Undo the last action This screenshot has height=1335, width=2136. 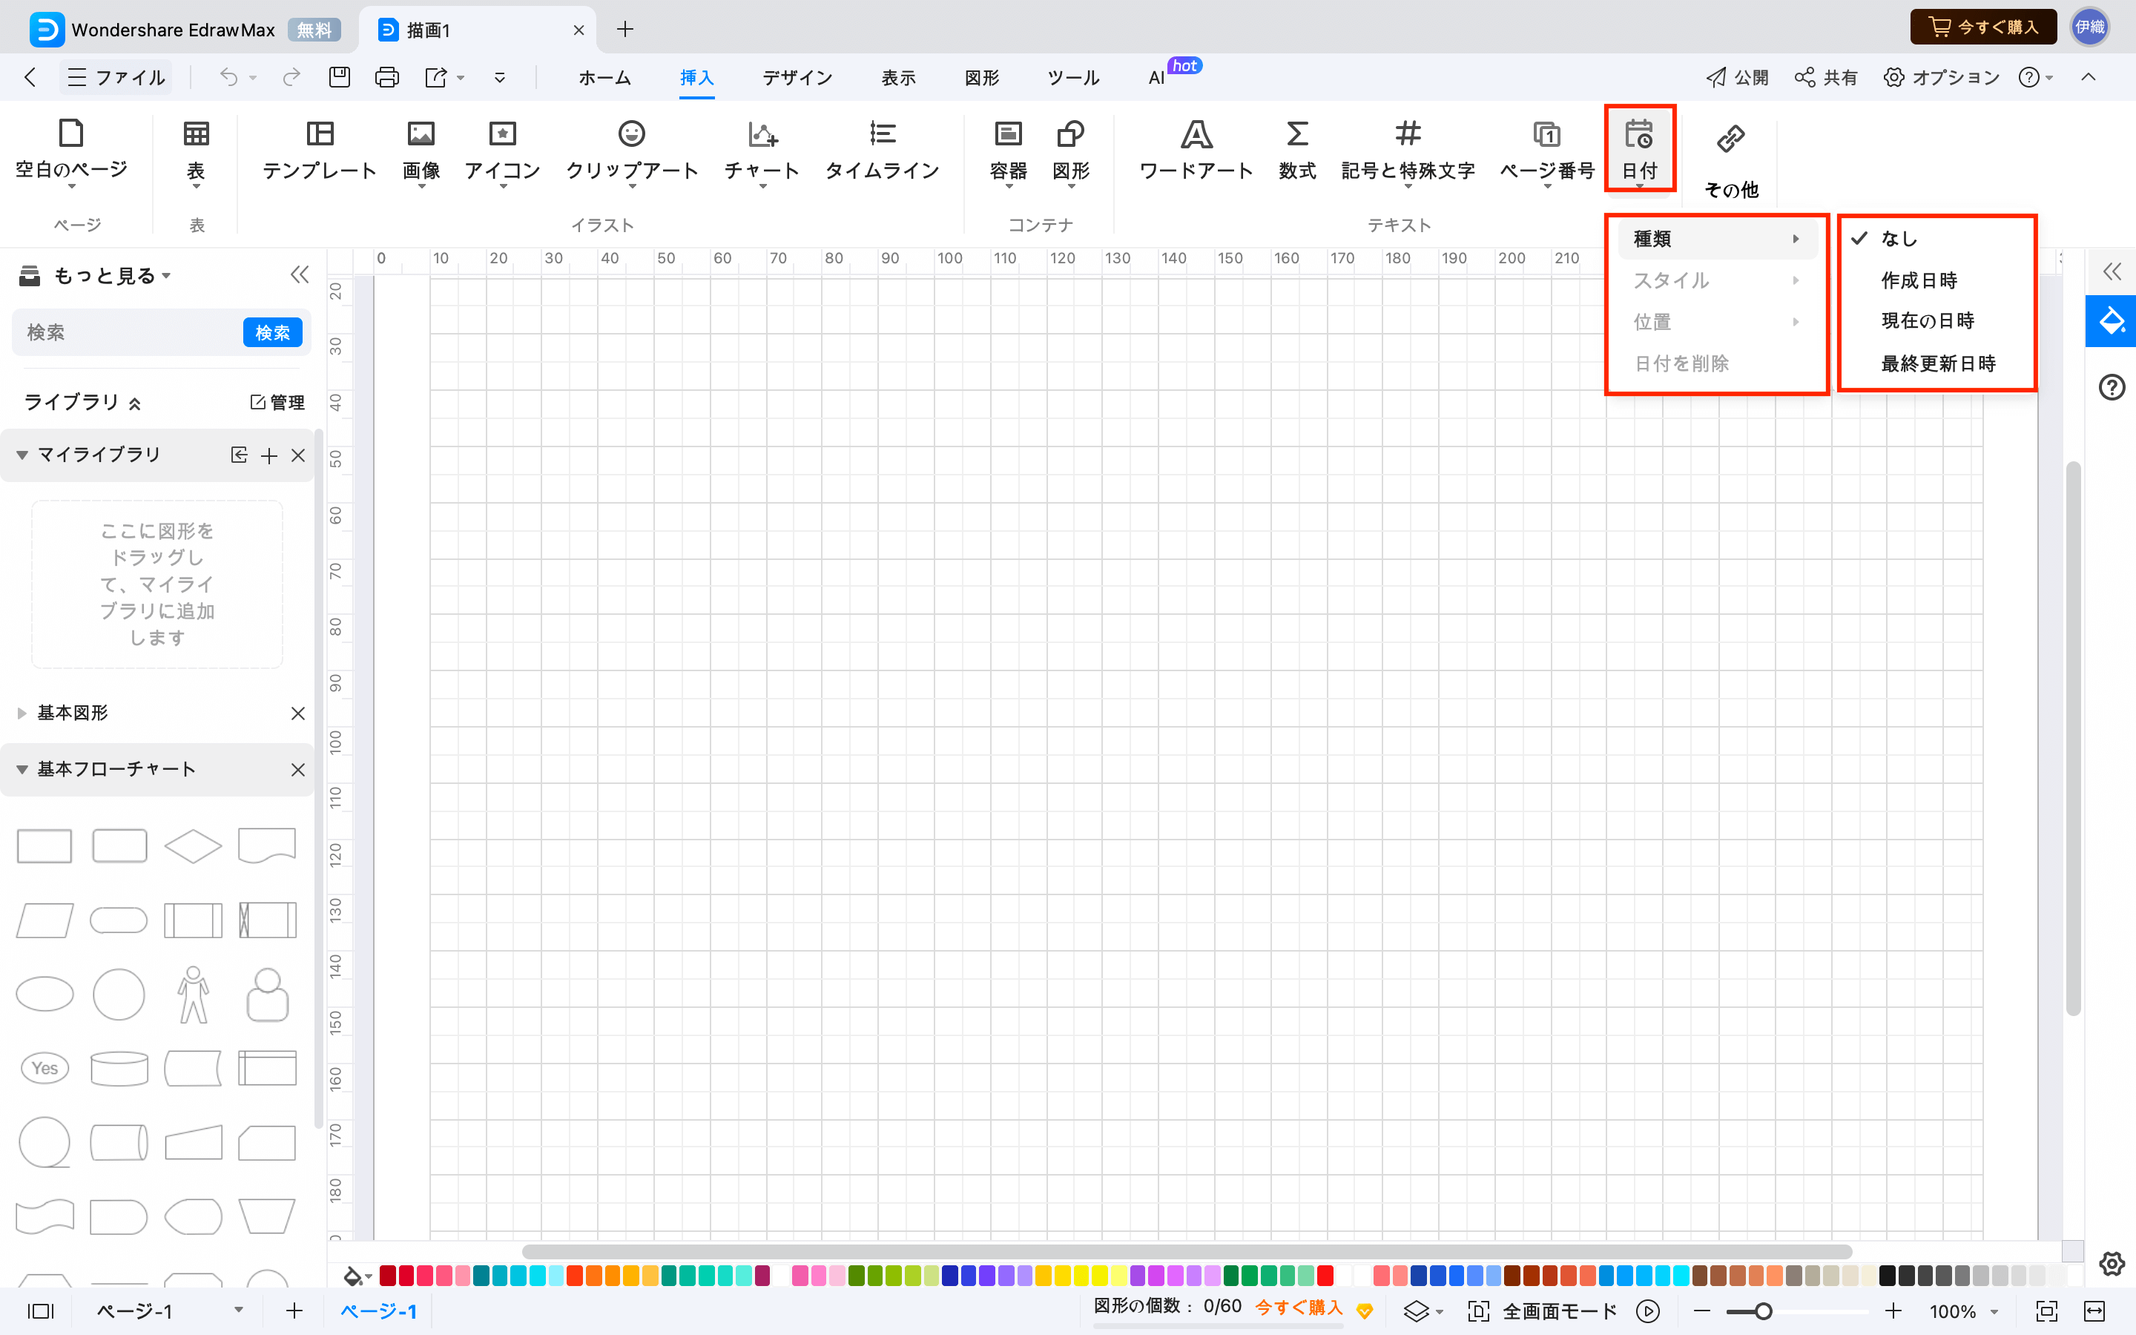click(x=228, y=78)
